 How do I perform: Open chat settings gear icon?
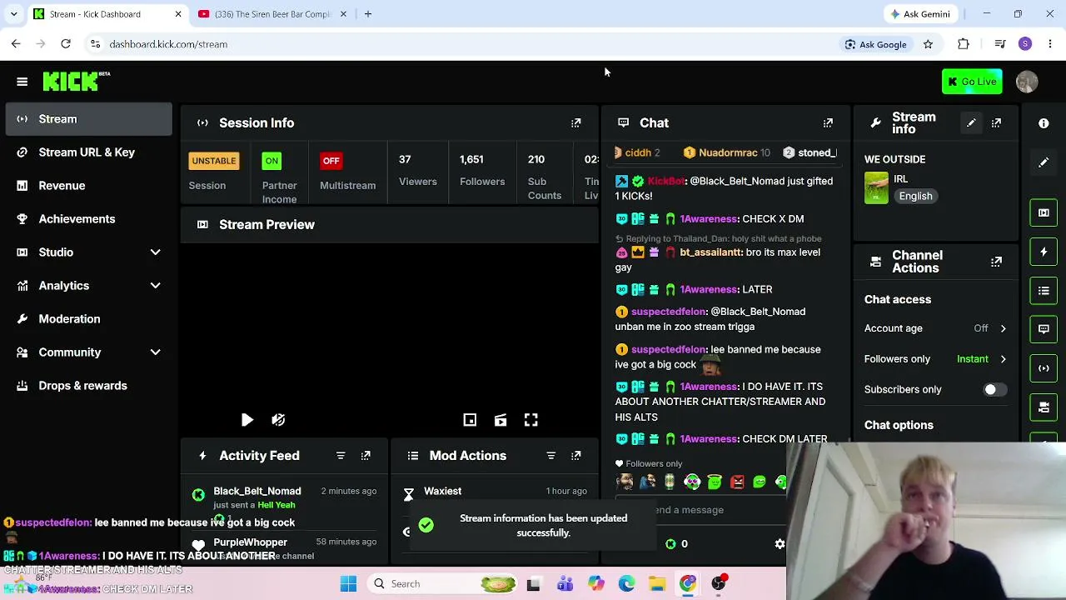(780, 544)
